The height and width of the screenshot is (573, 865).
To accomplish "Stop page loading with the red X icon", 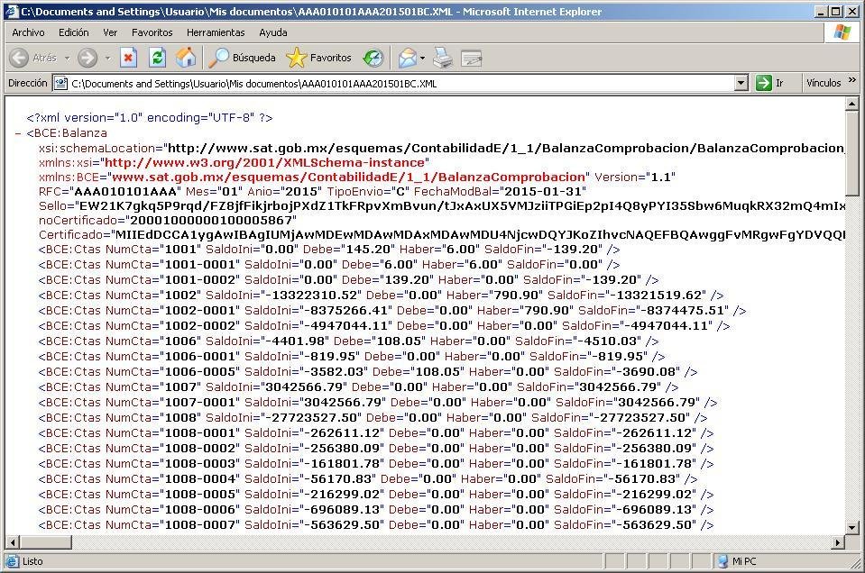I will point(129,58).
